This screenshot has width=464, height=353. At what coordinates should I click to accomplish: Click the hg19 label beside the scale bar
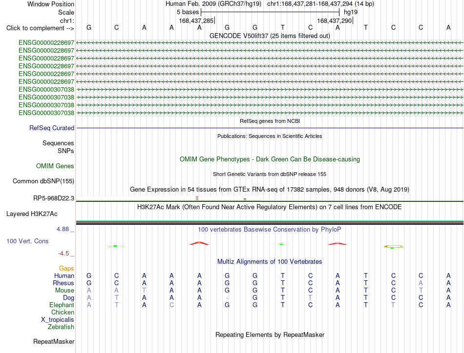(351, 12)
